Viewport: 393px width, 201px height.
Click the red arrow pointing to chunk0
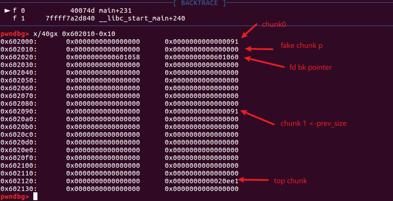tap(249, 30)
